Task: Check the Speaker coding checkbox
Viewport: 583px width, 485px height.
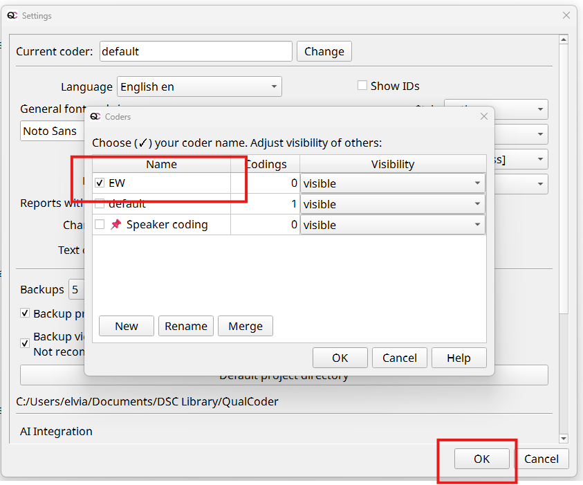Action: tap(100, 225)
